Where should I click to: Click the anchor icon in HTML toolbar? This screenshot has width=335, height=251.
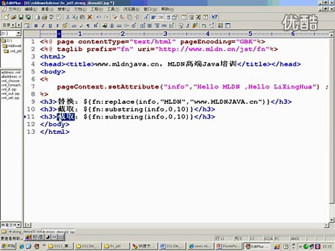pos(112,26)
